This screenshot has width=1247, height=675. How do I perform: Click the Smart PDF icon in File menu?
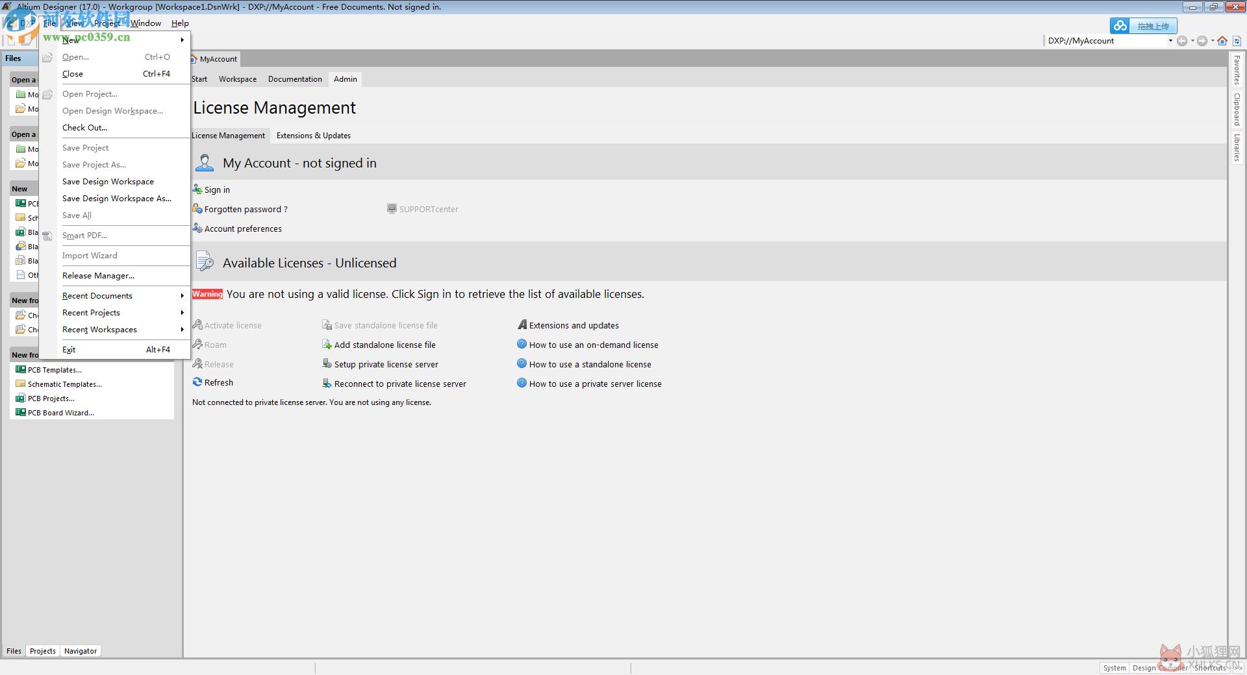click(x=47, y=236)
